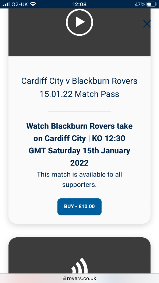
Task: Tap the audio wave icon on lower card
Action: [79, 266]
